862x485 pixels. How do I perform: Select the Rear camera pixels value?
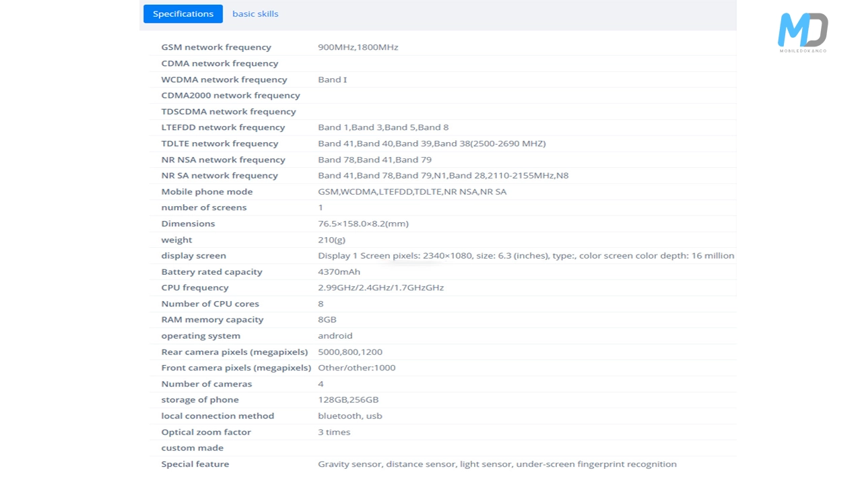350,352
